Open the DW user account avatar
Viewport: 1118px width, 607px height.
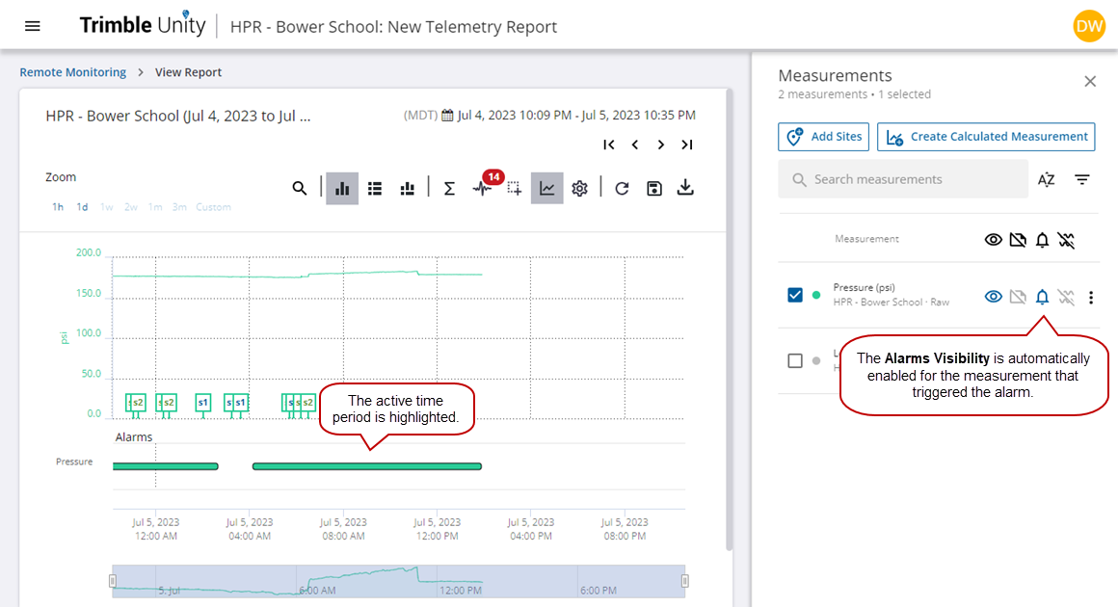point(1089,26)
